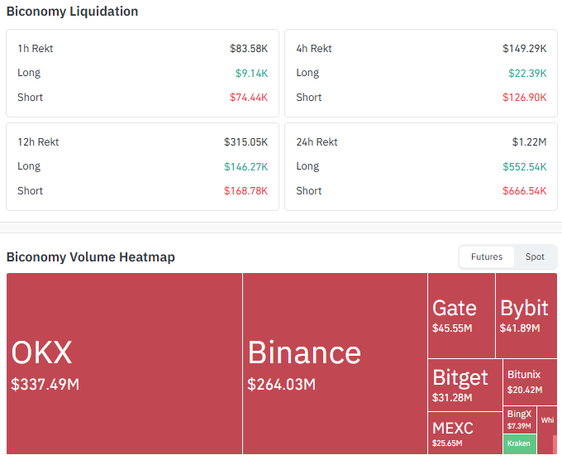Click the 1h Long value $9.14K
The width and height of the screenshot is (562, 460).
tap(251, 73)
